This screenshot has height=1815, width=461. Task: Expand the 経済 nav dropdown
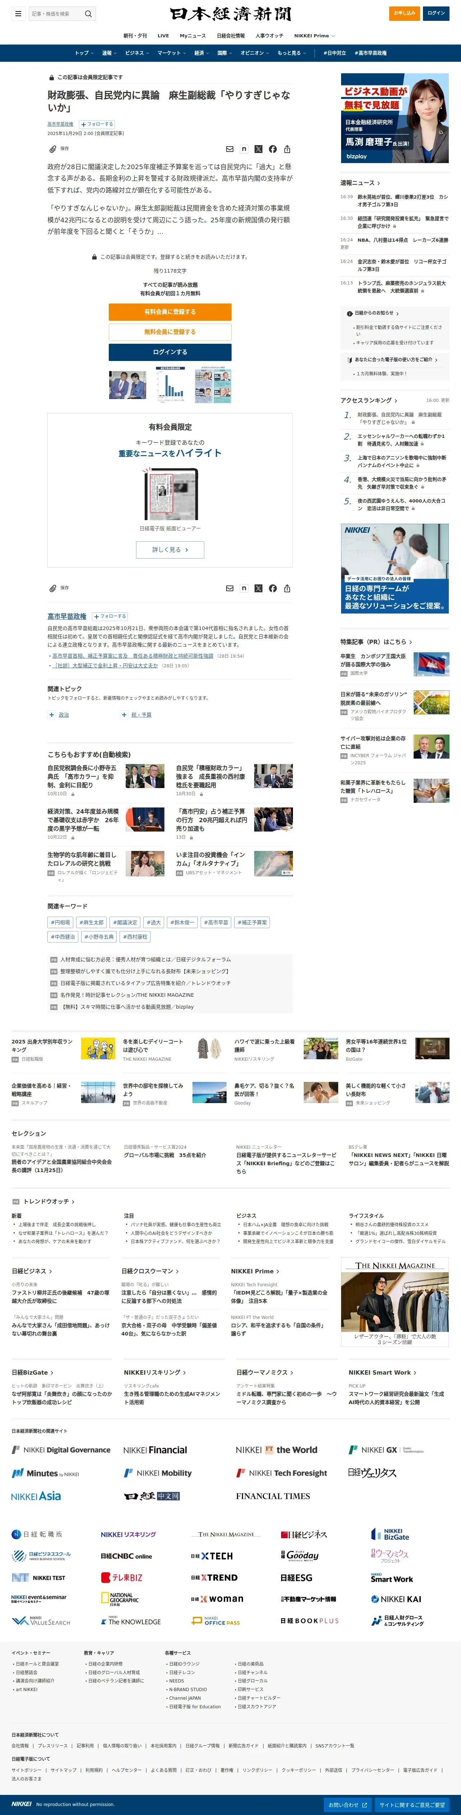[201, 53]
